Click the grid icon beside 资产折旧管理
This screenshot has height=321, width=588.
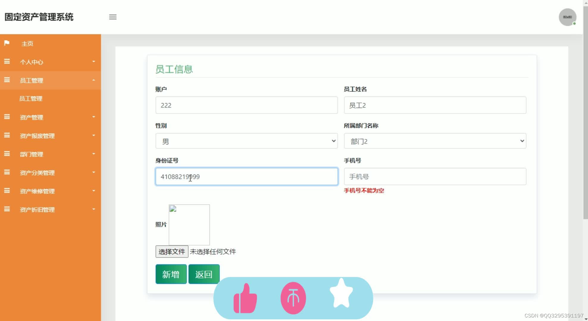[x=7, y=209]
